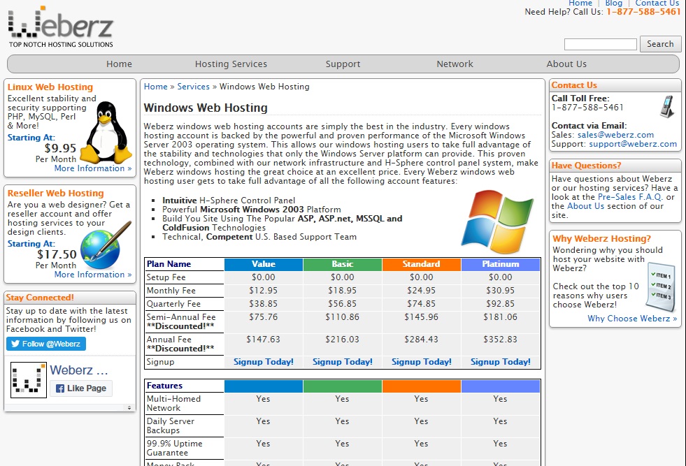686x466 pixels.
Task: Click the $18.95 Basic monthly fee
Action: 342,290
